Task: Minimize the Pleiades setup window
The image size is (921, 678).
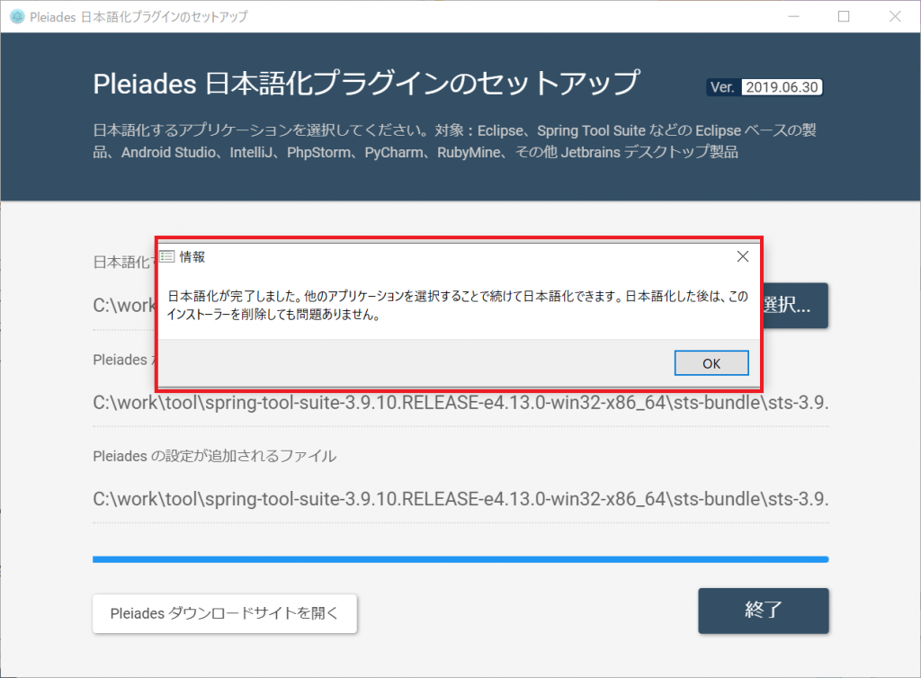Action: tap(793, 16)
